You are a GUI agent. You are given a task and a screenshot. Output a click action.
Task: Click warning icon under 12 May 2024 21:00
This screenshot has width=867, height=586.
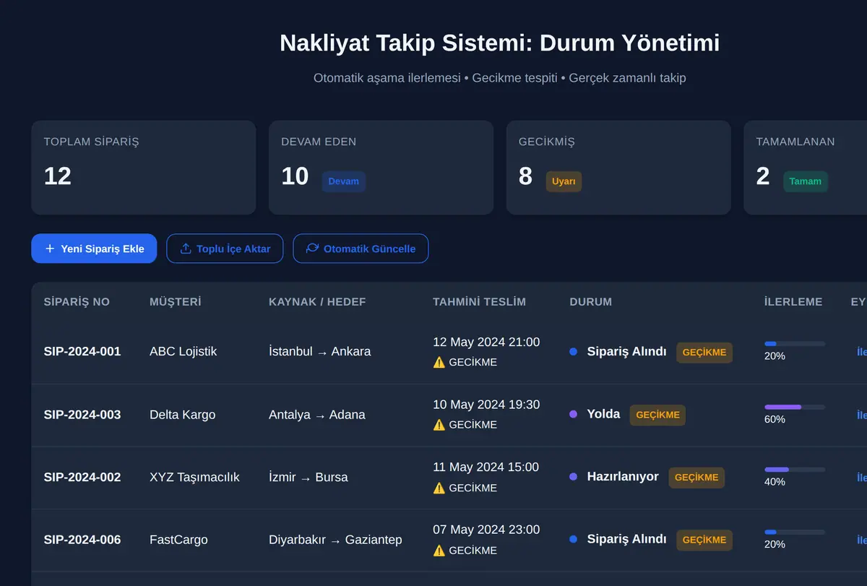[x=439, y=362]
